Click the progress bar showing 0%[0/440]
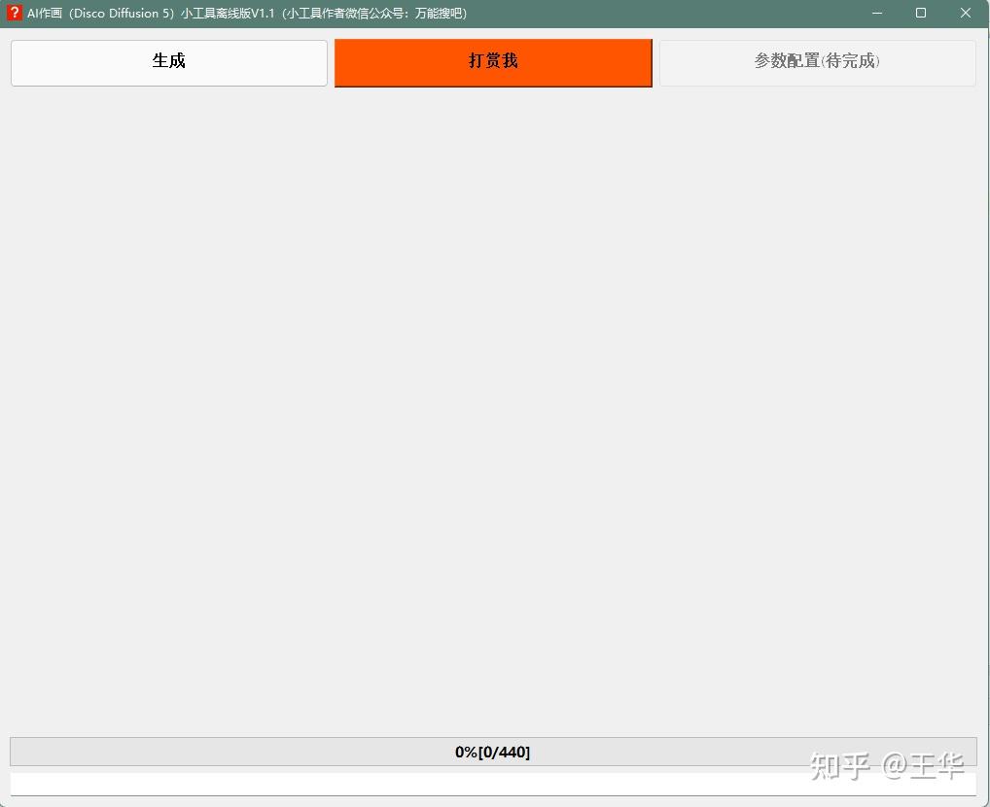Image resolution: width=990 pixels, height=807 pixels. click(493, 751)
